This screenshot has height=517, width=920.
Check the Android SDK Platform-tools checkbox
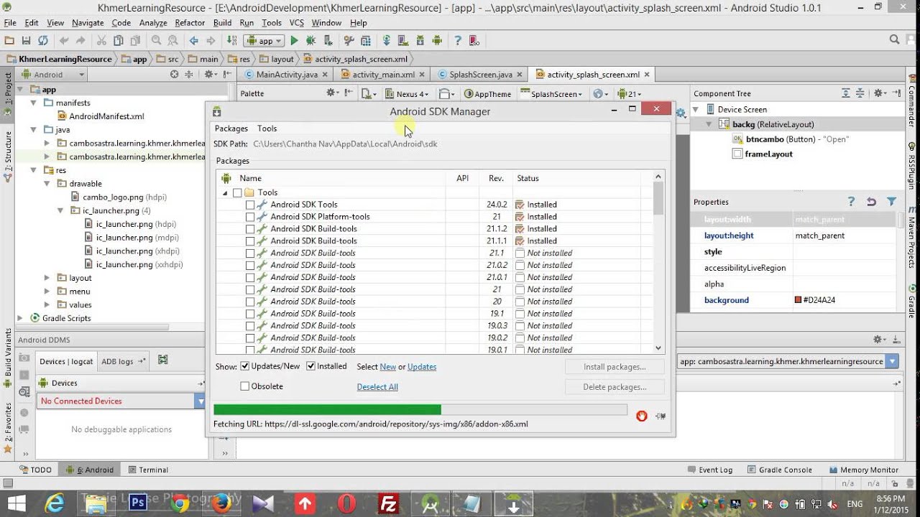[250, 217]
